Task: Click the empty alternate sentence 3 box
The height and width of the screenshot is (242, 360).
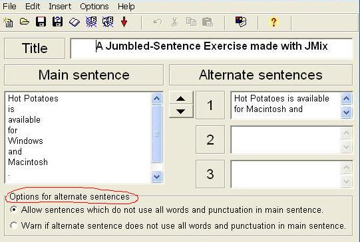Action: click(x=286, y=174)
